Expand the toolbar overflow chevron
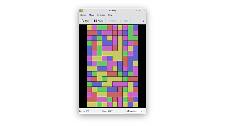This screenshot has height=126, width=225. click(143, 21)
